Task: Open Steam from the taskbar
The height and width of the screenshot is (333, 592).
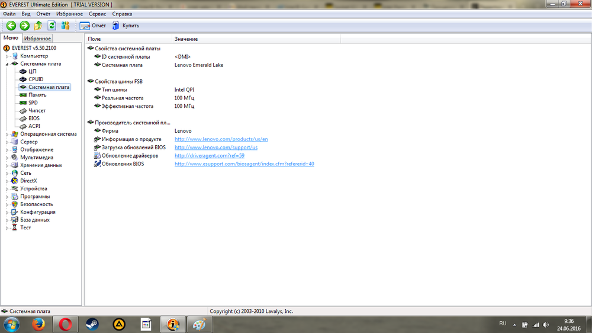Action: point(92,324)
